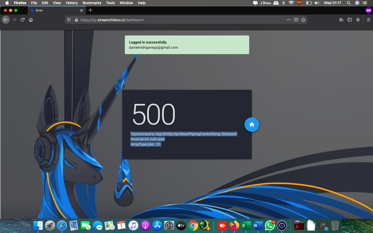Open App Store from the Dock
373x233 pixels.
[157, 225]
